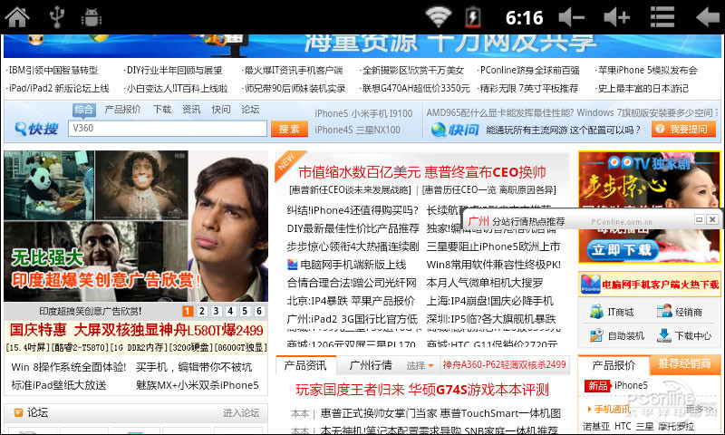Open 上海:IP4崩盘!国庆必降手机

pyautogui.click(x=489, y=301)
